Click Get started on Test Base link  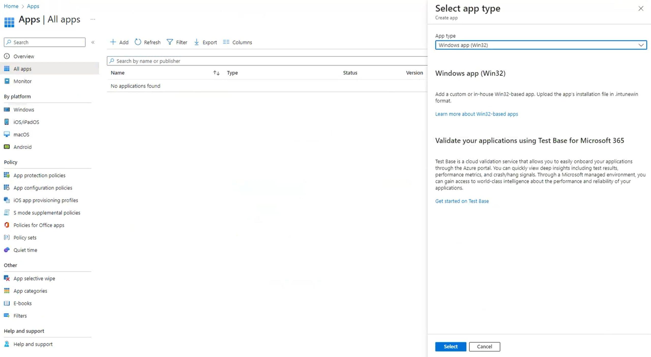[x=462, y=201]
